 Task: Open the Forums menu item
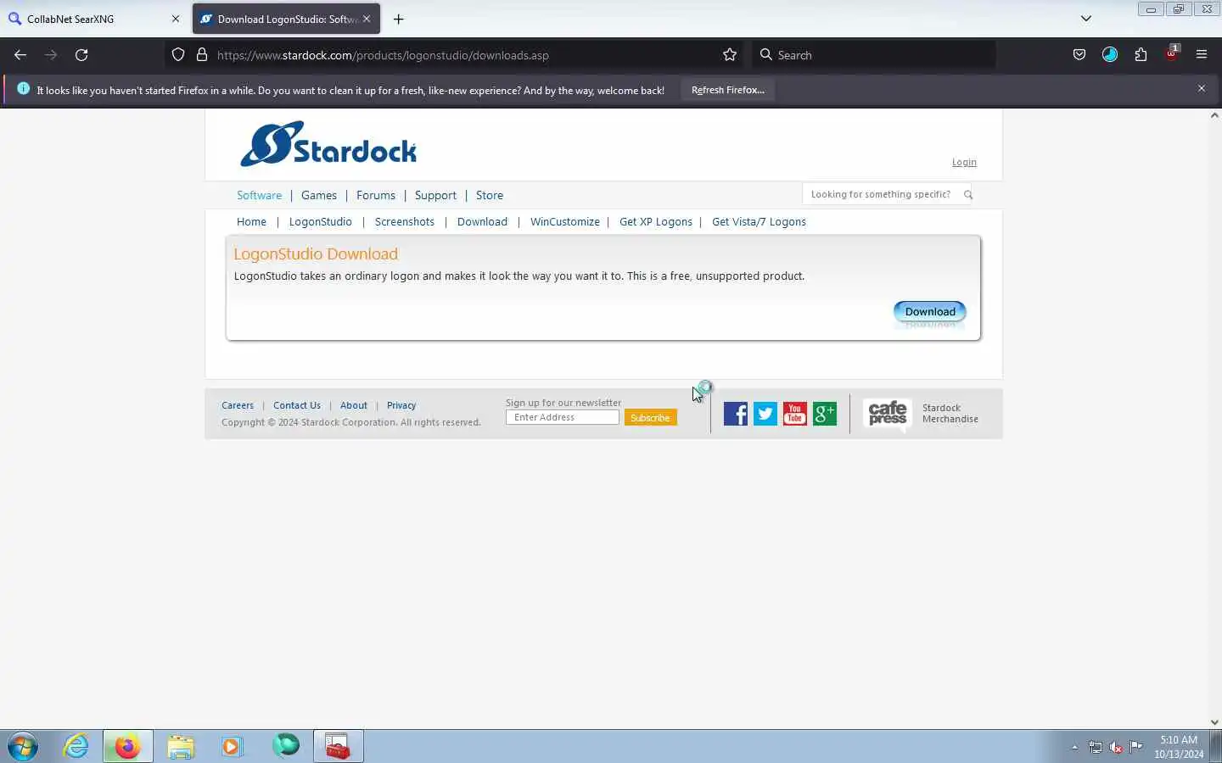point(376,195)
